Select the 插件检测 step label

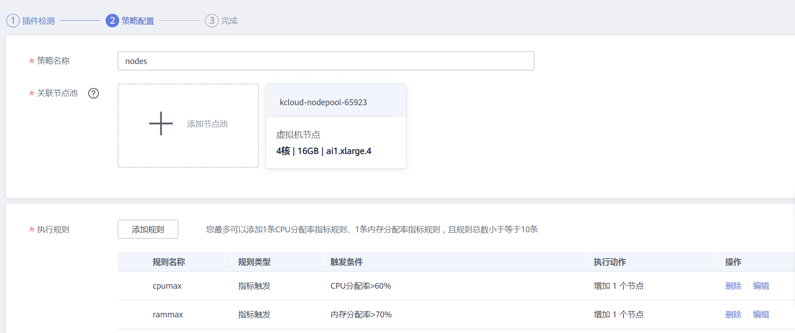coord(39,21)
